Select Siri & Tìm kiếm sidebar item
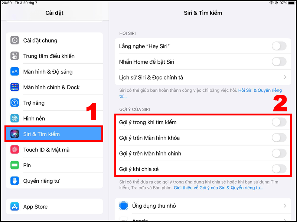The width and height of the screenshot is (297, 222). (x=54, y=134)
